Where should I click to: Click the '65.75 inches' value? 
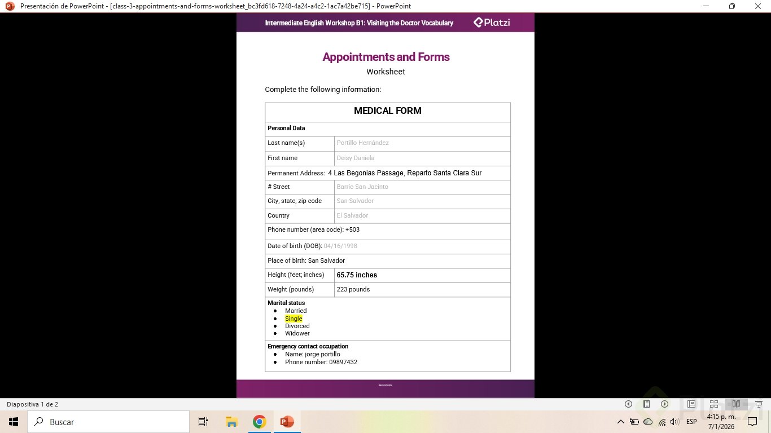(x=357, y=275)
